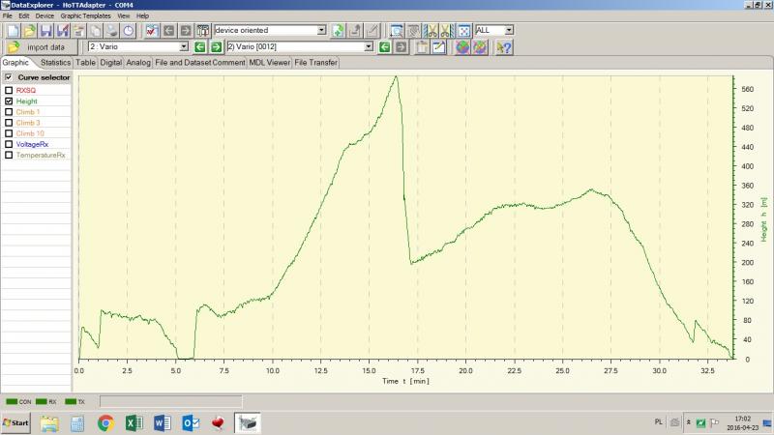Image resolution: width=774 pixels, height=435 pixels.
Task: Open the '2 : Vario' channel dropdown
Action: (184, 46)
